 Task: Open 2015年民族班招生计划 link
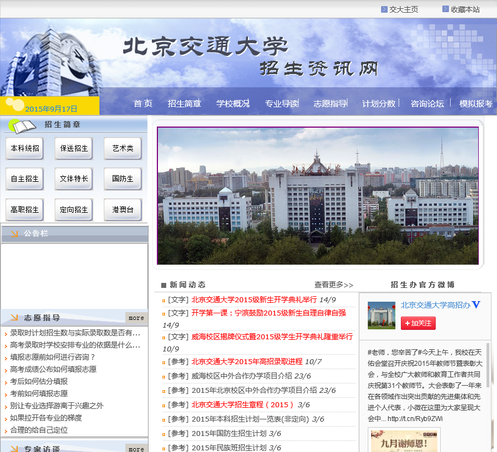[229, 448]
